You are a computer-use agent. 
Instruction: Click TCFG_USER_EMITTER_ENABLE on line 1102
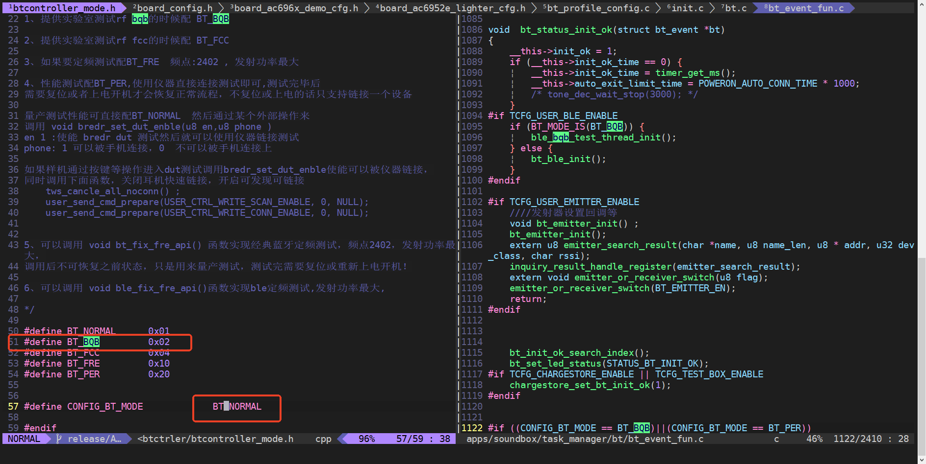pyautogui.click(x=574, y=202)
